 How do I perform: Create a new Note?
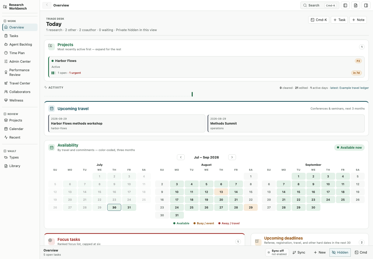358,20
